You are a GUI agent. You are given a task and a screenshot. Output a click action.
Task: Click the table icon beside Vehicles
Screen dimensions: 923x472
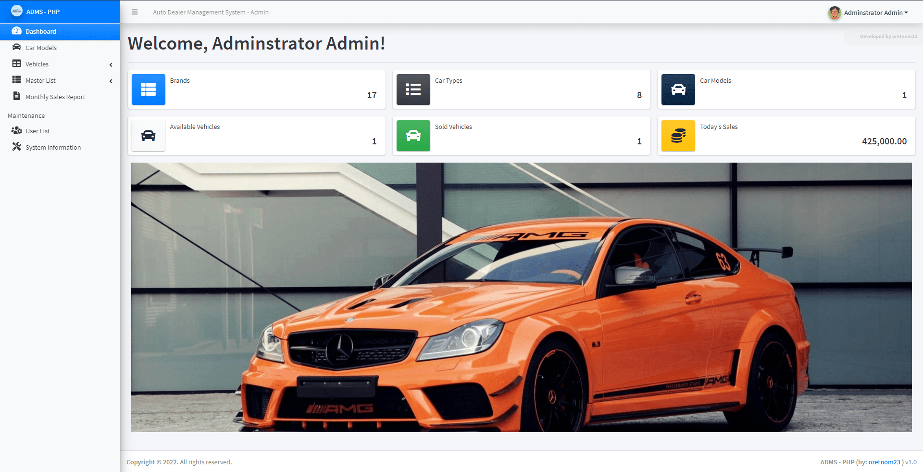pos(16,64)
